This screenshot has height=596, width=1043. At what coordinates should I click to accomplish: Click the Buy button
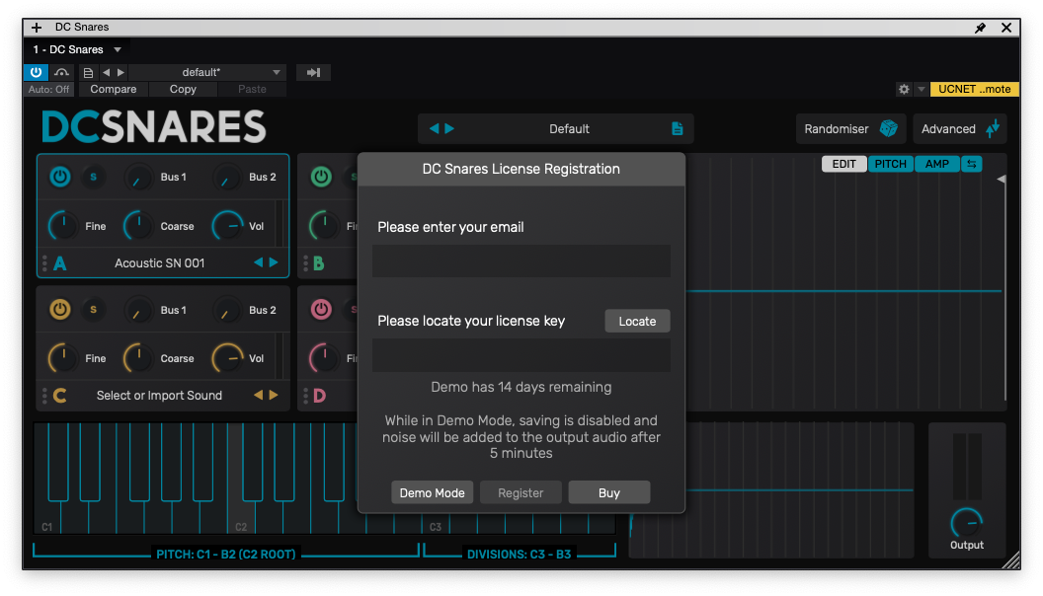[x=609, y=492]
